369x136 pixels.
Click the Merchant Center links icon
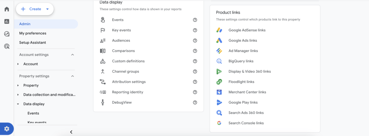click(219, 92)
